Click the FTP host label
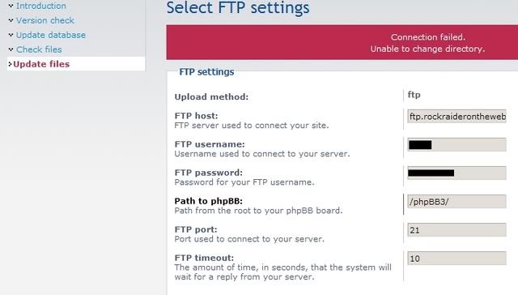518x295 pixels. pyautogui.click(x=196, y=116)
